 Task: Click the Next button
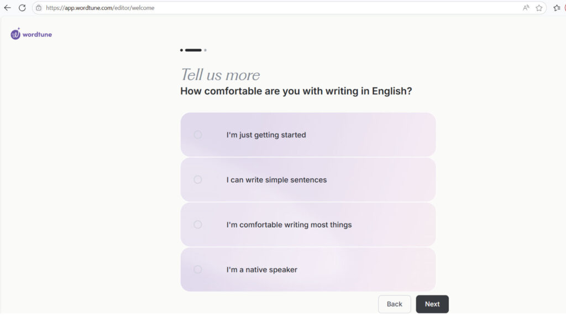click(x=432, y=304)
